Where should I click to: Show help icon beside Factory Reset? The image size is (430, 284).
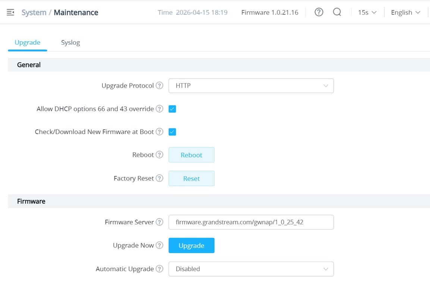pyautogui.click(x=160, y=178)
